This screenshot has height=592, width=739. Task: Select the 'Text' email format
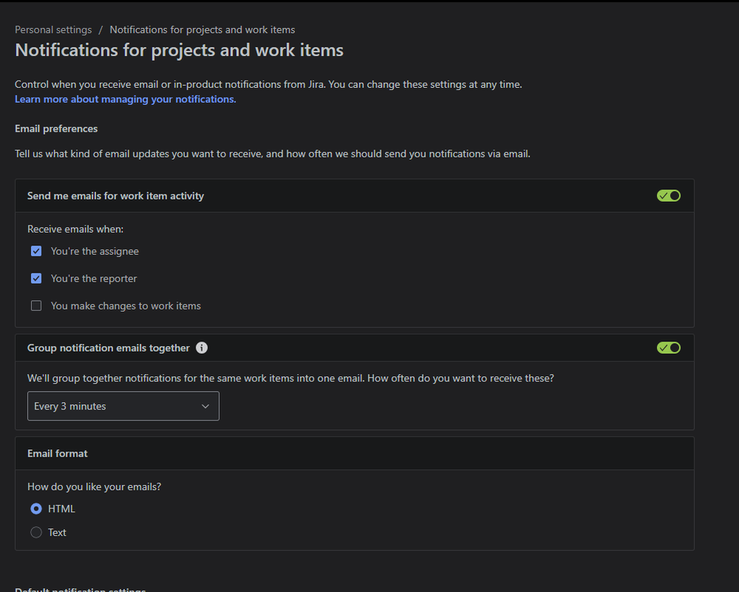pyautogui.click(x=36, y=532)
